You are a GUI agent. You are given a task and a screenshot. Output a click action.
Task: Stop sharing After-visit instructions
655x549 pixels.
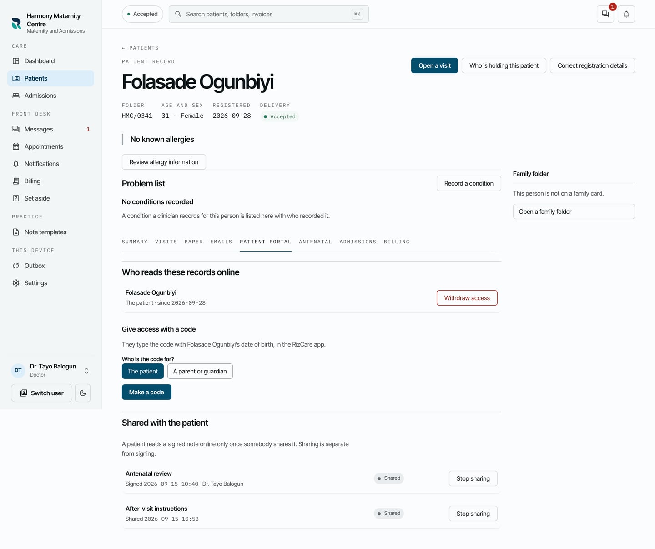pyautogui.click(x=473, y=514)
